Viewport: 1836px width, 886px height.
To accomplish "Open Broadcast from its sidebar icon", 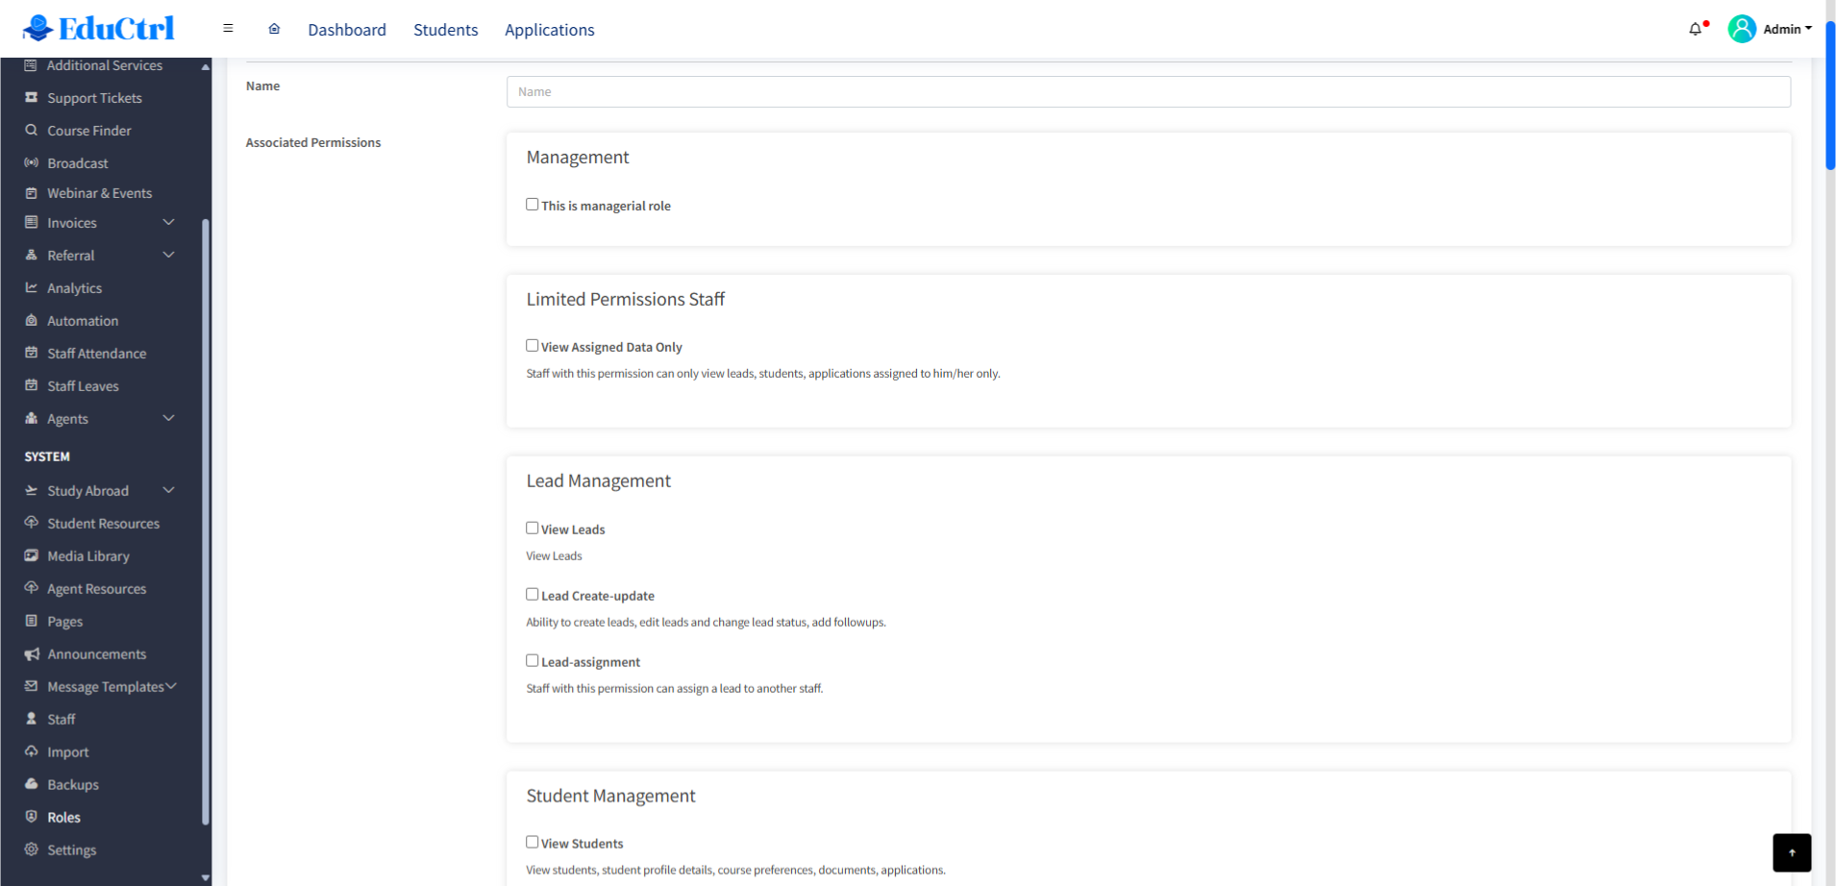I will (x=32, y=163).
